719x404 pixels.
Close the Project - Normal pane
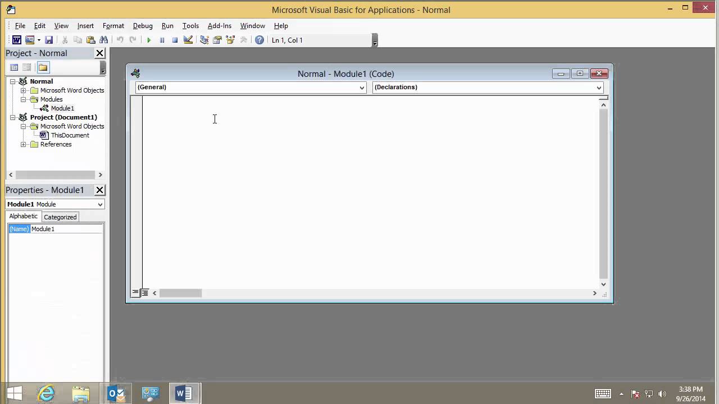click(x=99, y=53)
